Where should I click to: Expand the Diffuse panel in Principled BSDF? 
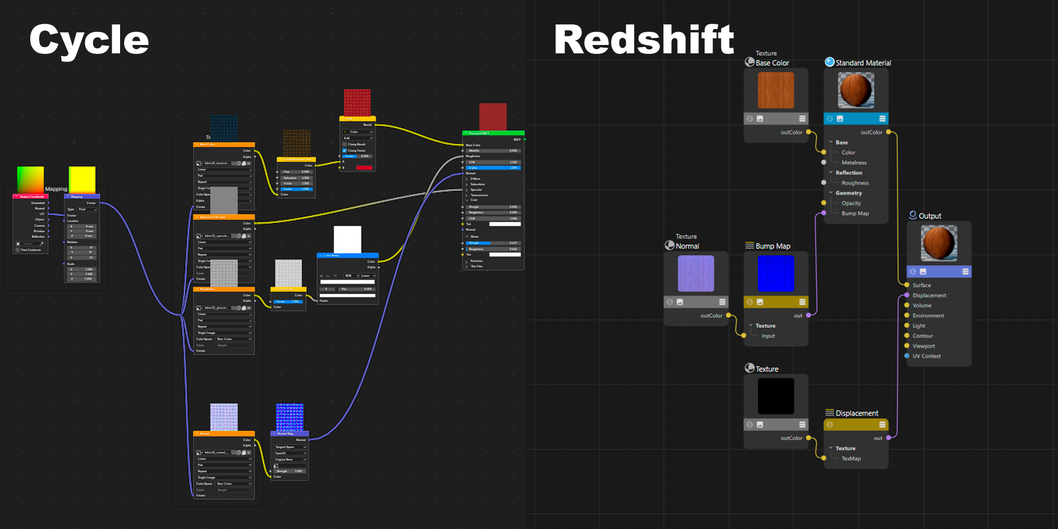467,179
